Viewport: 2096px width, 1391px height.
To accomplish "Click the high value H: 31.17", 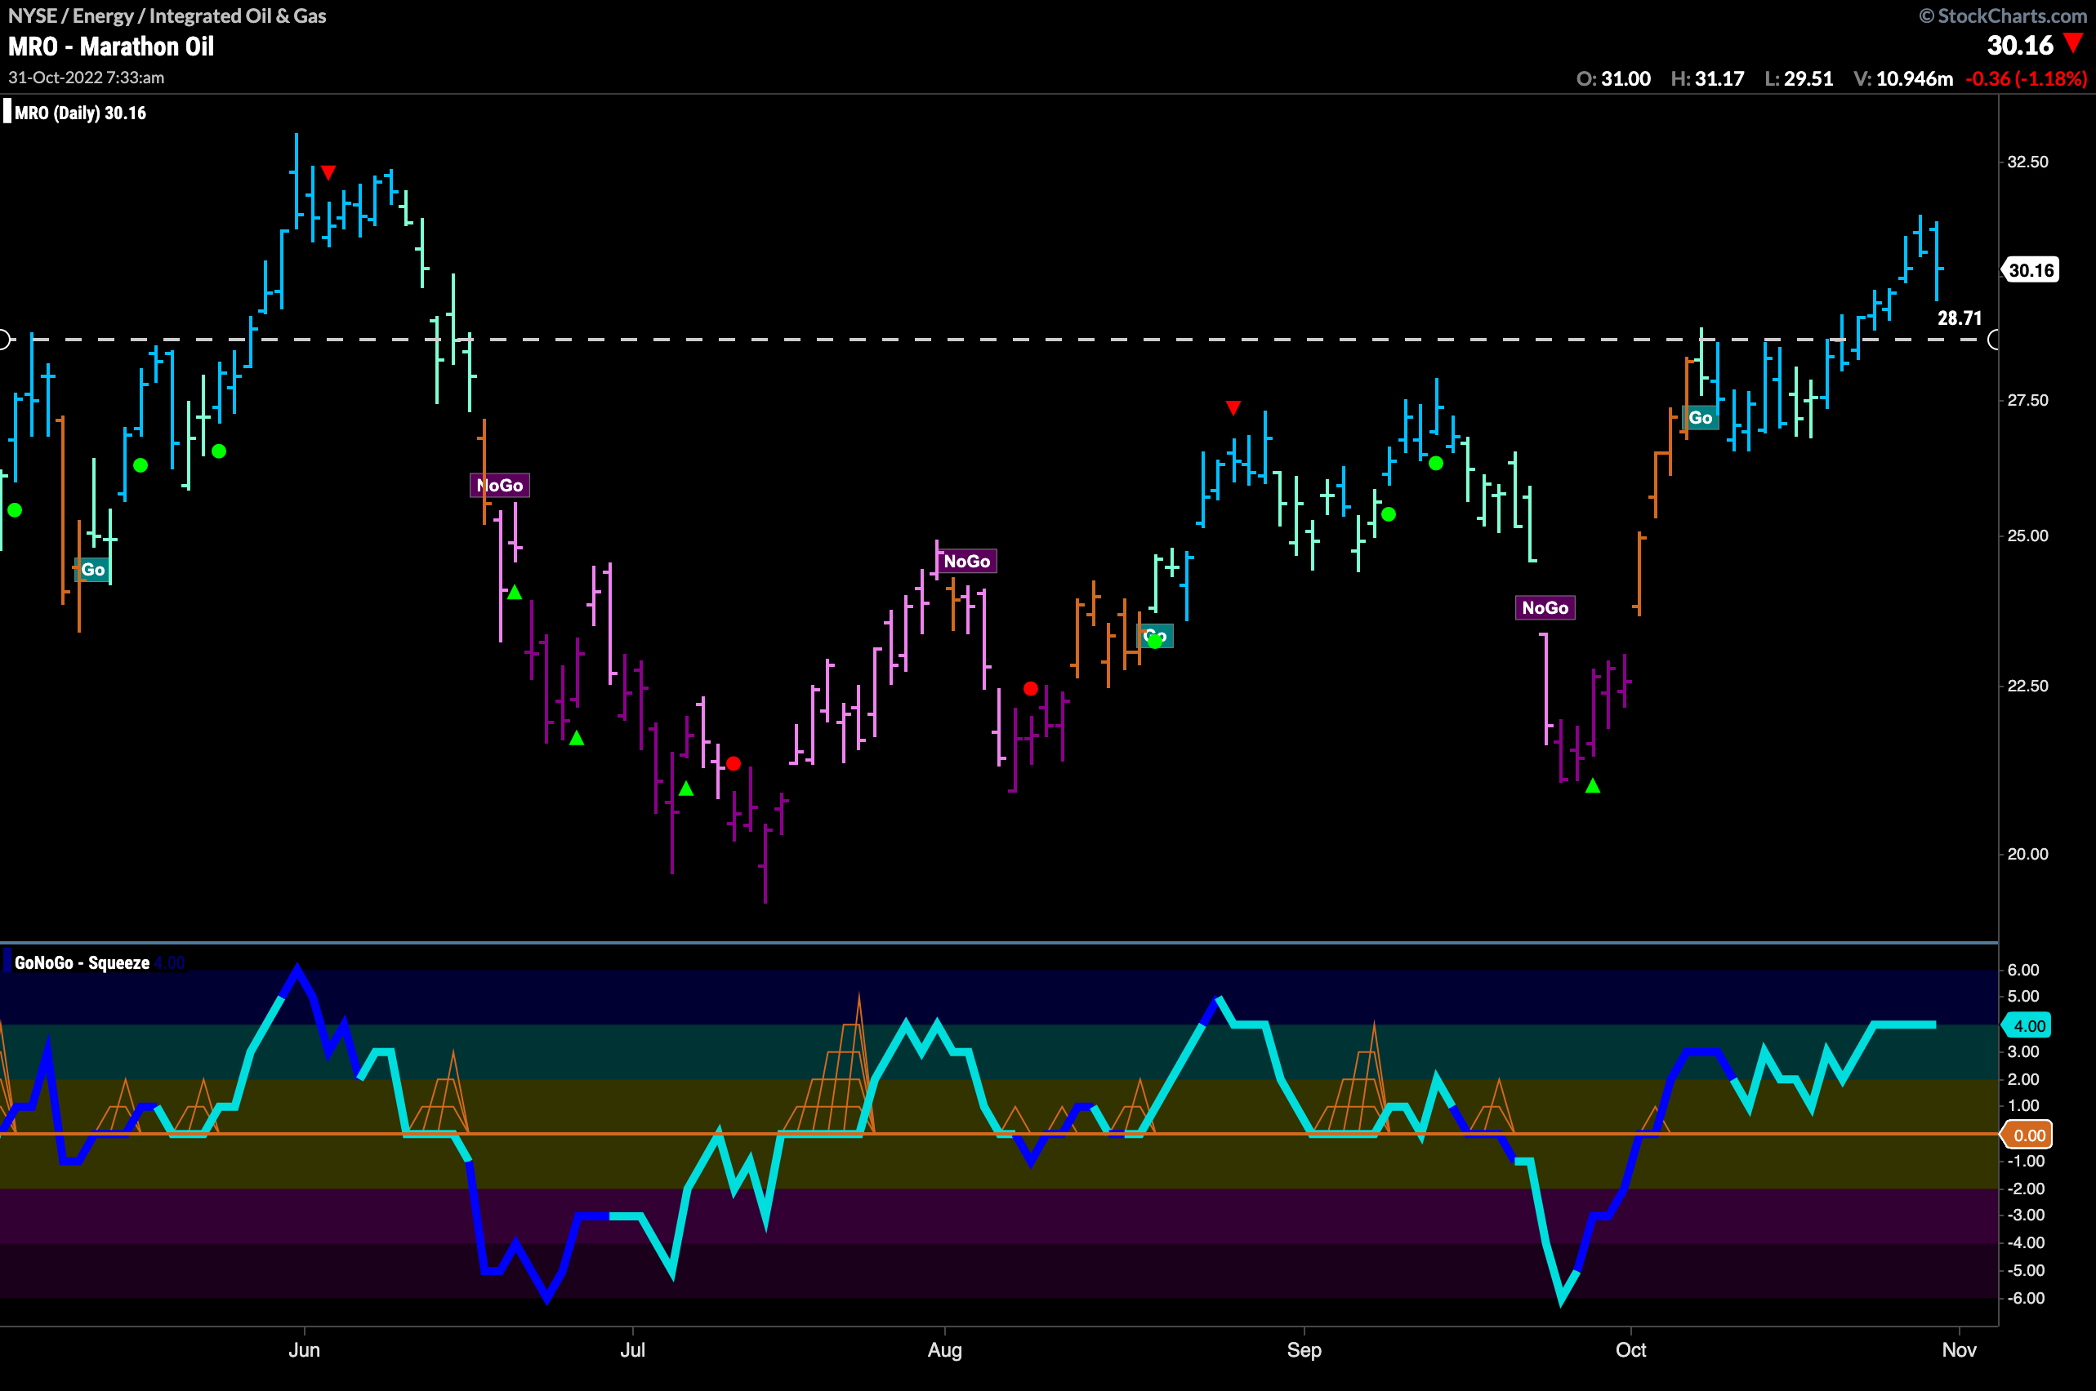I will [x=1707, y=78].
